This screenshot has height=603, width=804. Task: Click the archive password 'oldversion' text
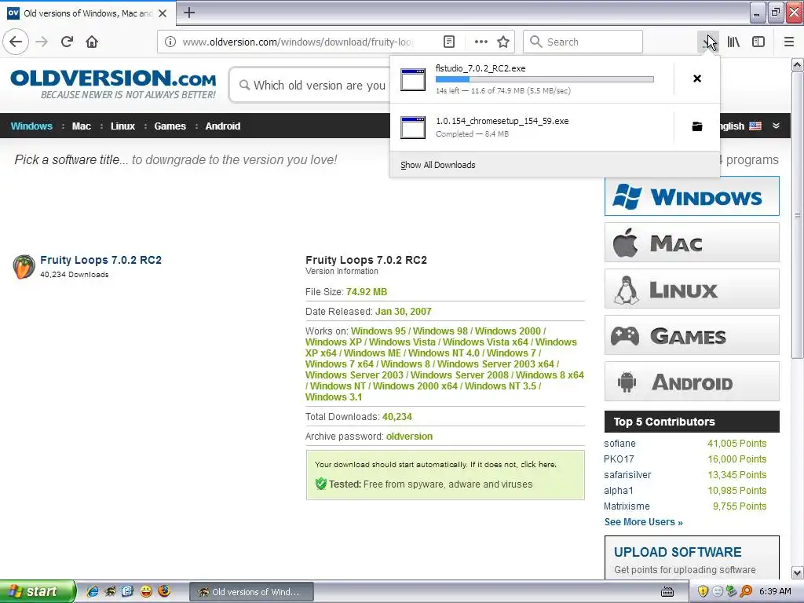coord(409,437)
